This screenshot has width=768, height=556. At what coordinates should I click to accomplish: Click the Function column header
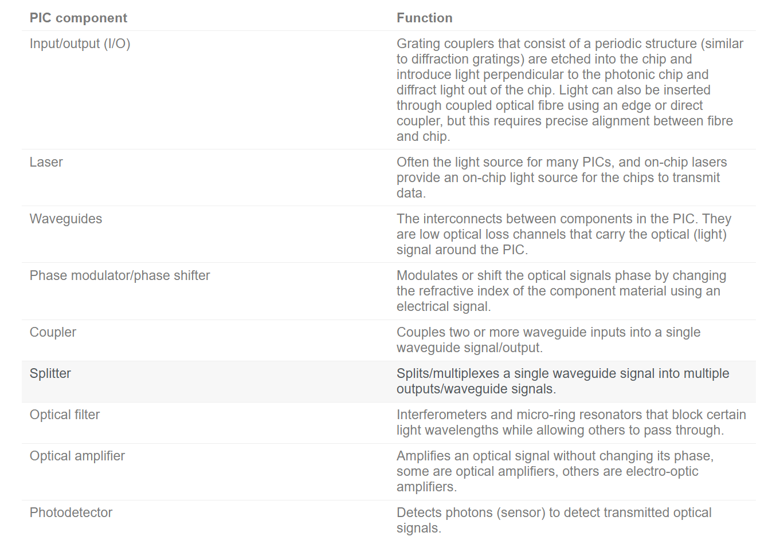click(425, 18)
